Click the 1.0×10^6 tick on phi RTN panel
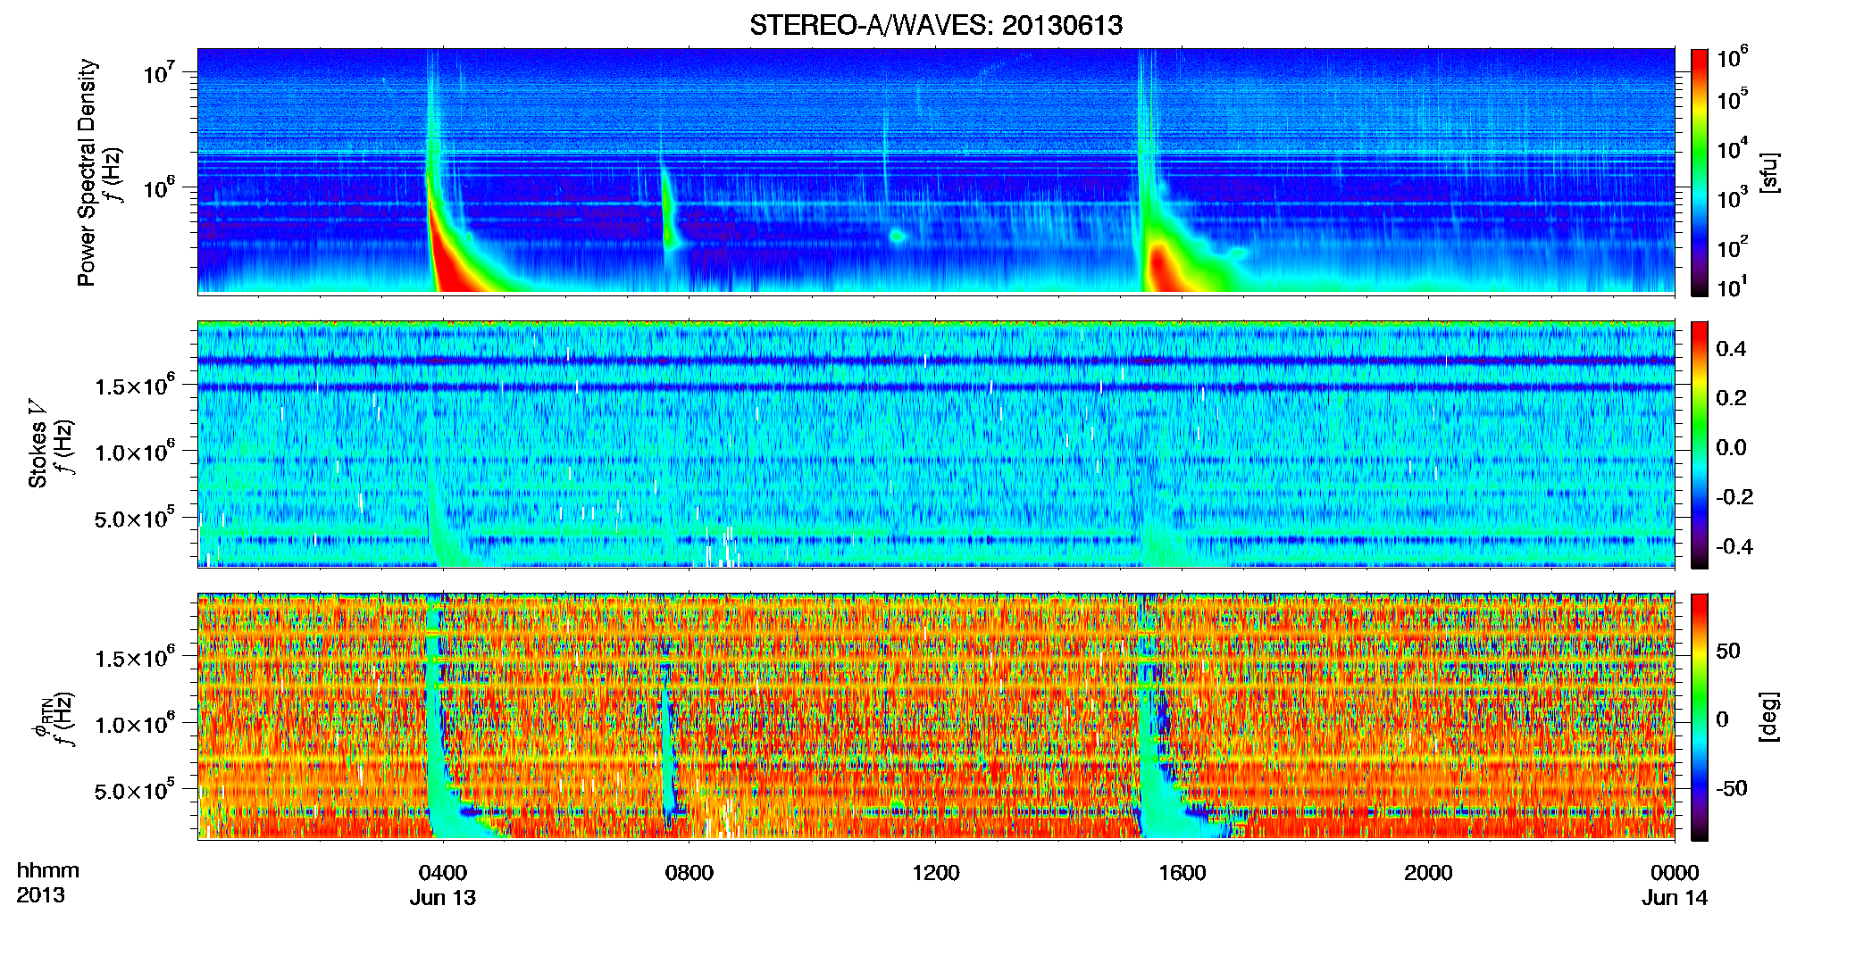This screenshot has height=964, width=1872. coord(134,724)
